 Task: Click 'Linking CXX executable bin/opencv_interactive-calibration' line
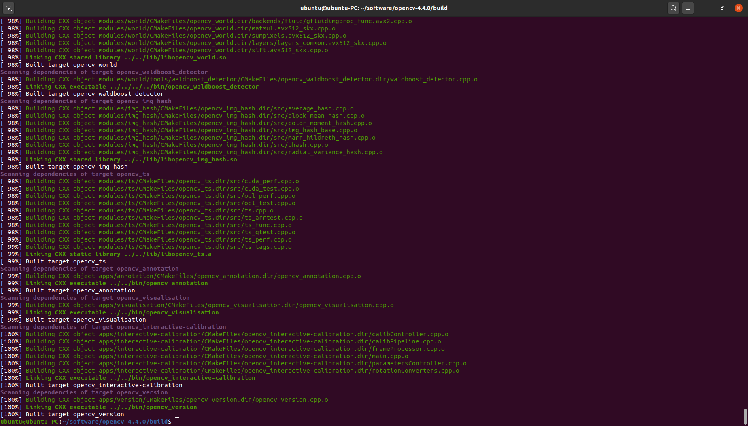[x=128, y=378]
